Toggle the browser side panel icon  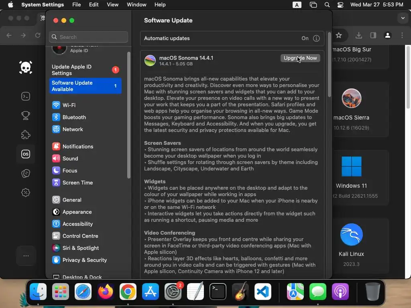coord(373,35)
